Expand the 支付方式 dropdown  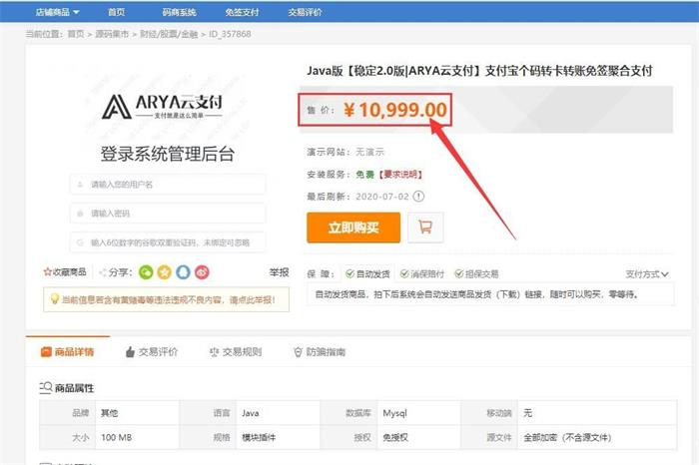pyautogui.click(x=647, y=274)
